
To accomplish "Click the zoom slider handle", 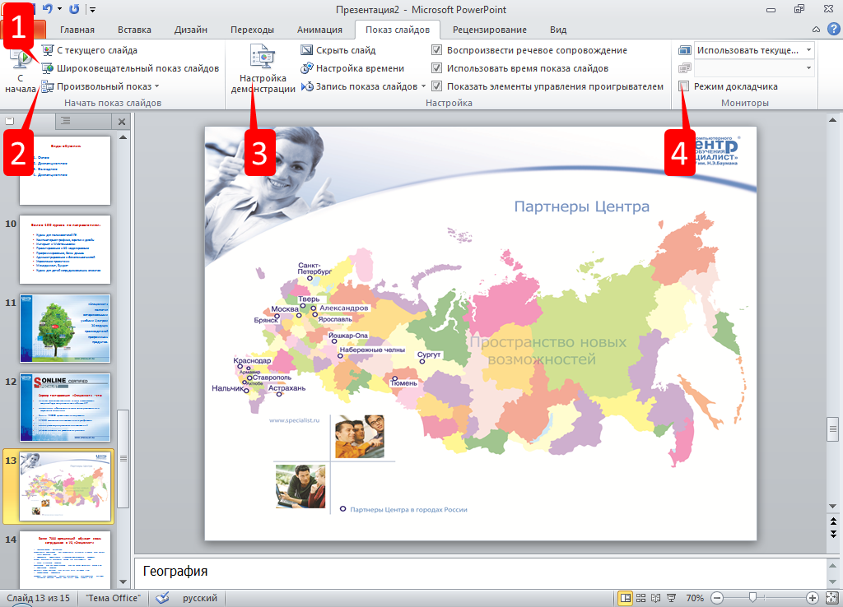I will tap(752, 598).
